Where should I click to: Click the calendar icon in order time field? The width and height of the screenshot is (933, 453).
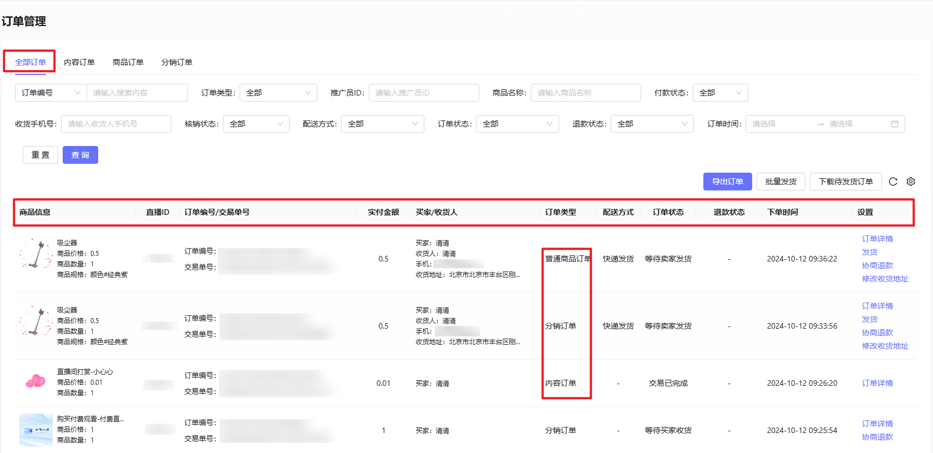pyautogui.click(x=894, y=124)
